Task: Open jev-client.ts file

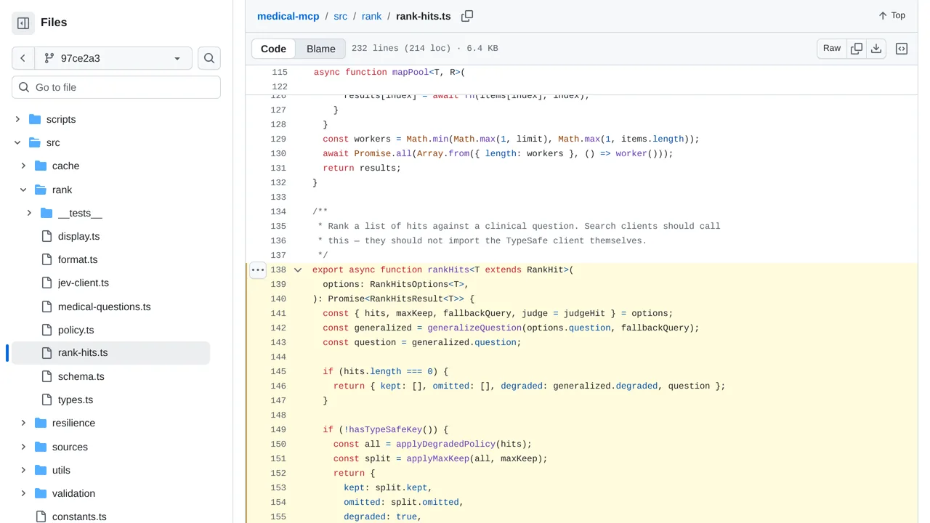Action: click(x=84, y=283)
